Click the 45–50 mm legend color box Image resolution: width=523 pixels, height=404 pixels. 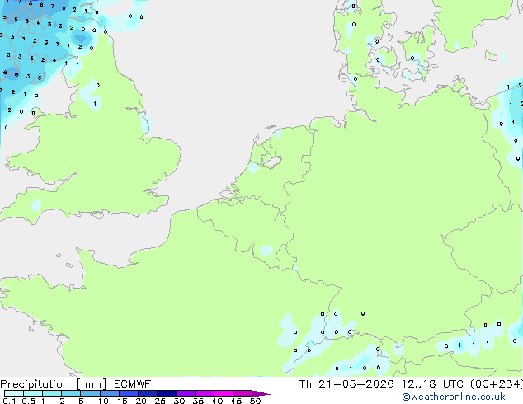click(x=243, y=393)
